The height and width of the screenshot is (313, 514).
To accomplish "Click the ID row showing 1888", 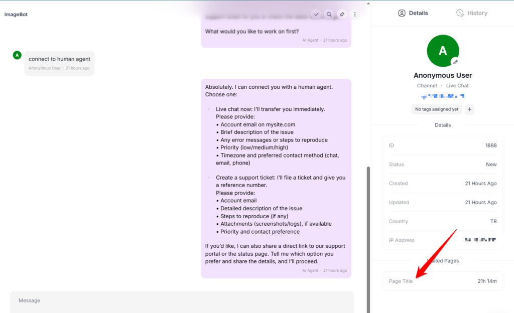I will [x=442, y=145].
